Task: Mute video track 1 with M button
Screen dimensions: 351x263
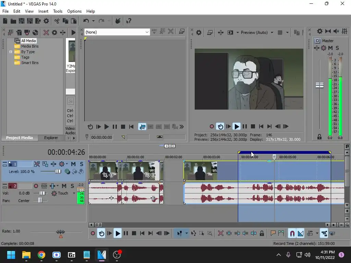Action: coord(73,164)
